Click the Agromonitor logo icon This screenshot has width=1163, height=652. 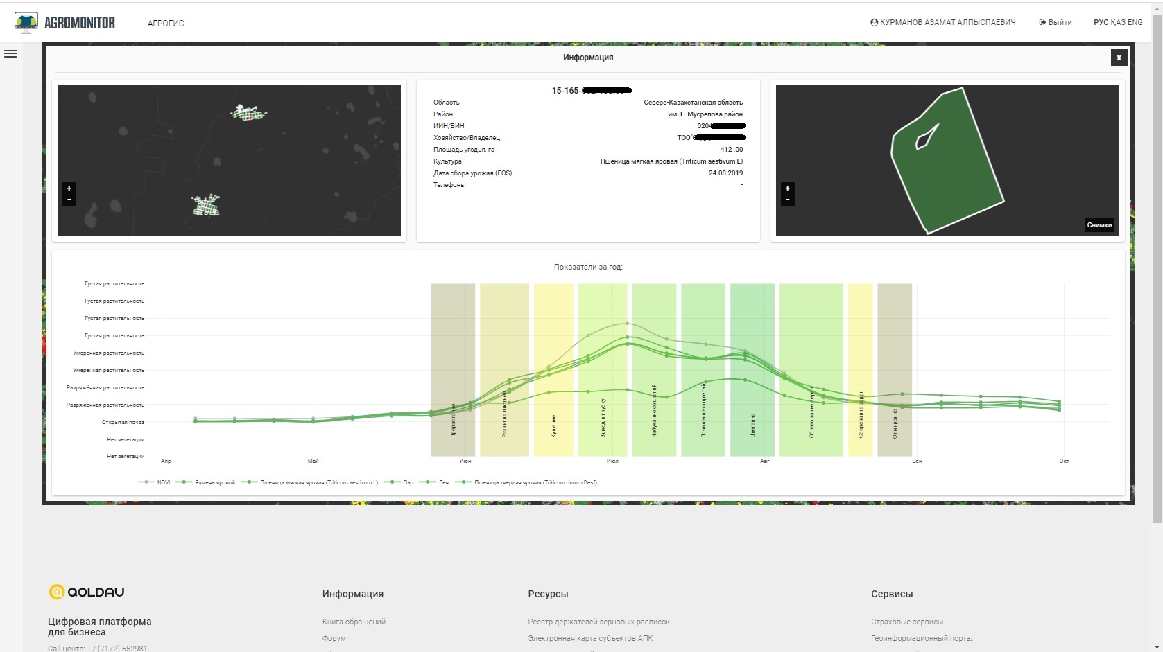pyautogui.click(x=26, y=22)
